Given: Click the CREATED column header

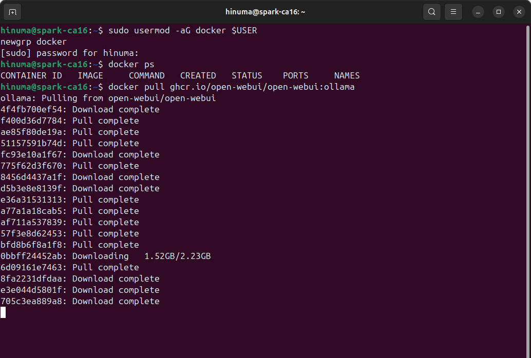Looking at the screenshot, I should 198,75.
